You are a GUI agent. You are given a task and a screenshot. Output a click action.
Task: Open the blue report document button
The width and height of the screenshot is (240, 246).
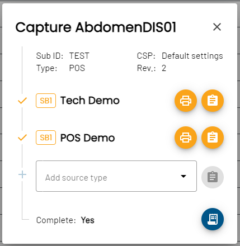click(x=213, y=219)
